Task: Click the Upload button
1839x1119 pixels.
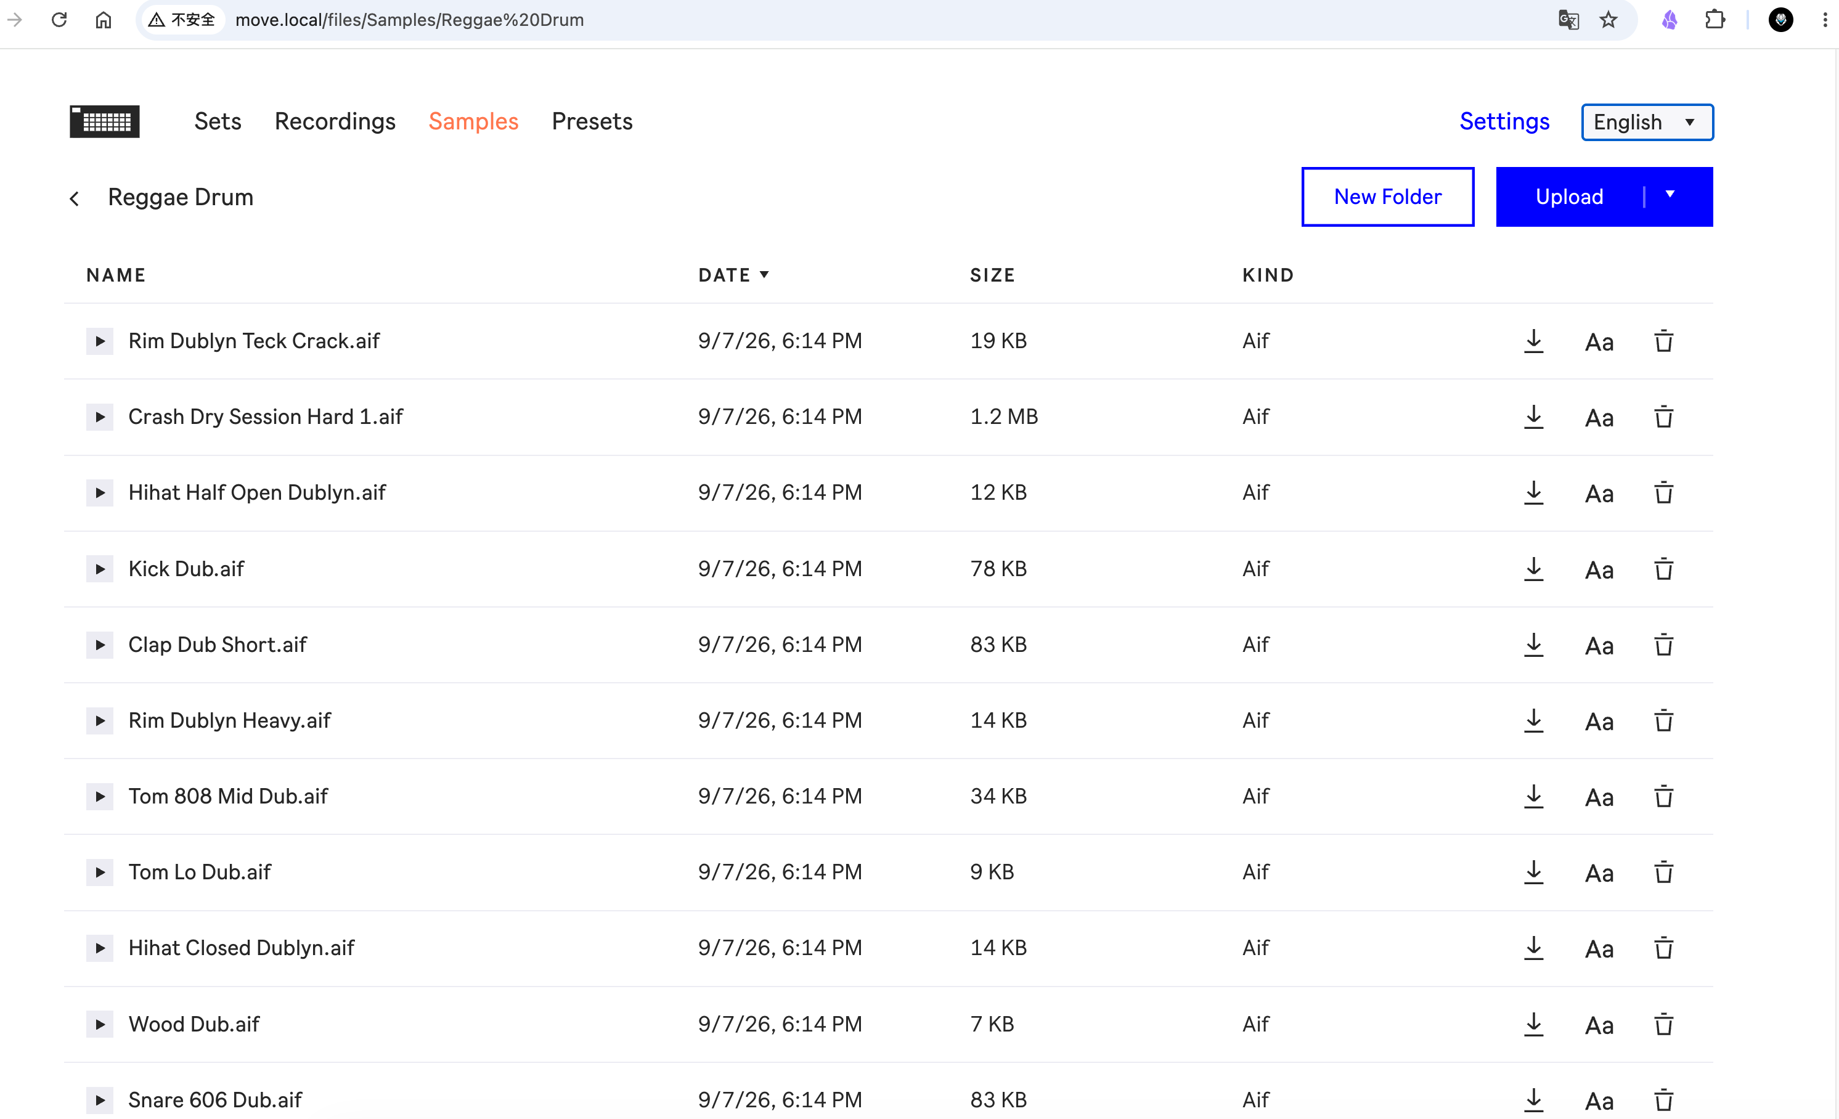Action: (1569, 197)
